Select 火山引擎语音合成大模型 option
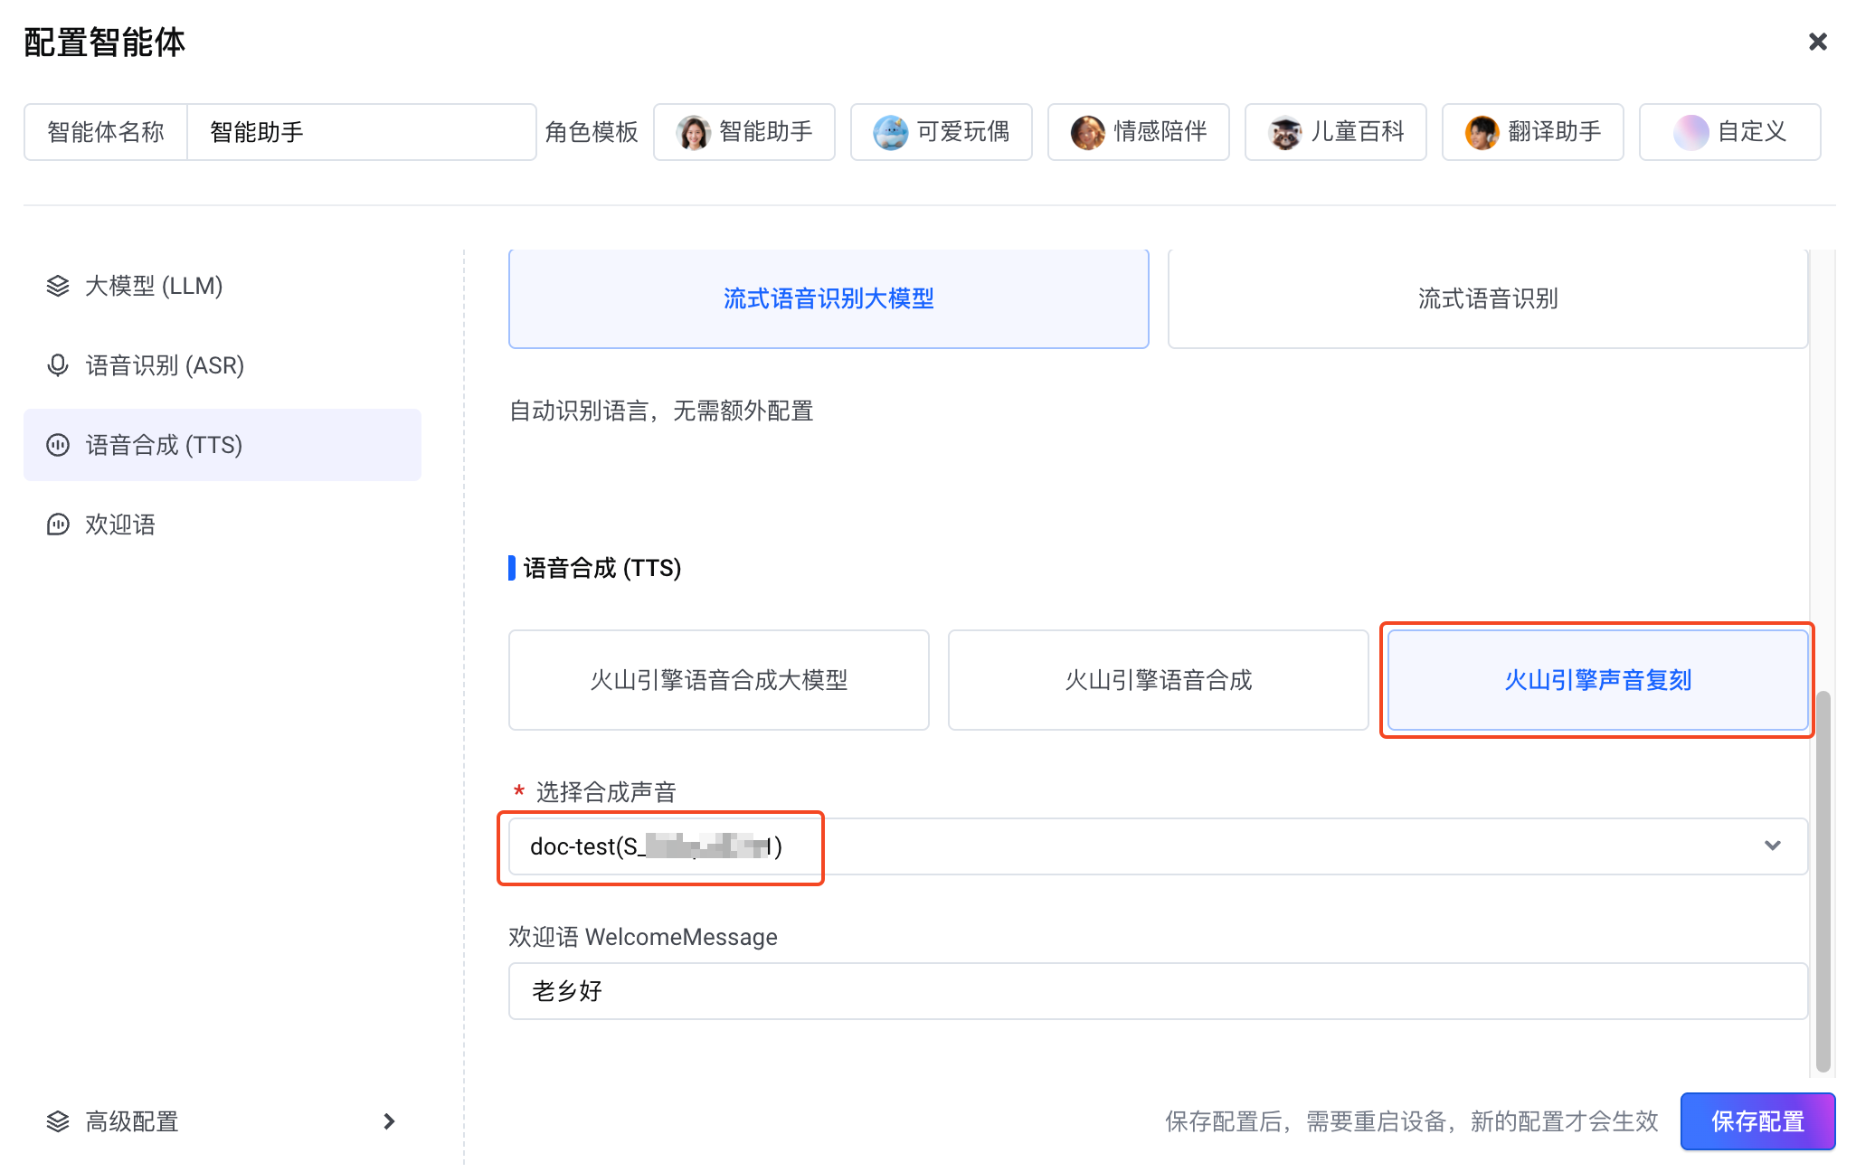 [x=719, y=680]
